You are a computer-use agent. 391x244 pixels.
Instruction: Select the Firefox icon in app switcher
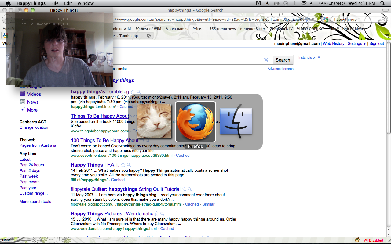coord(195,121)
